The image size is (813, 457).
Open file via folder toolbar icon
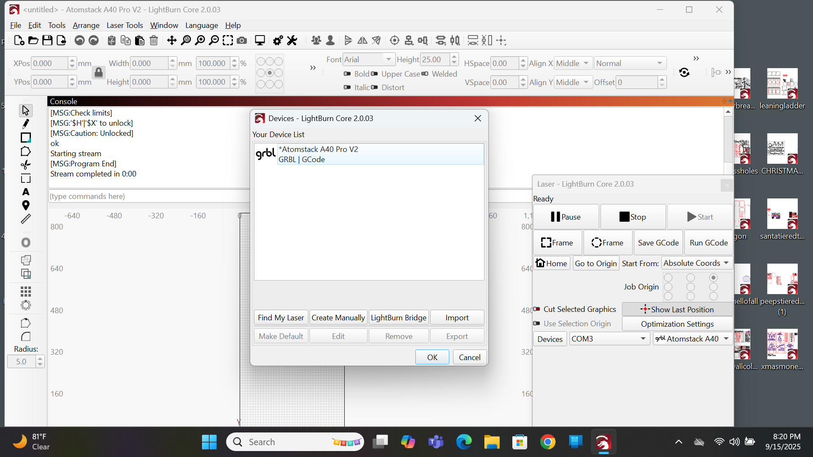coord(33,41)
